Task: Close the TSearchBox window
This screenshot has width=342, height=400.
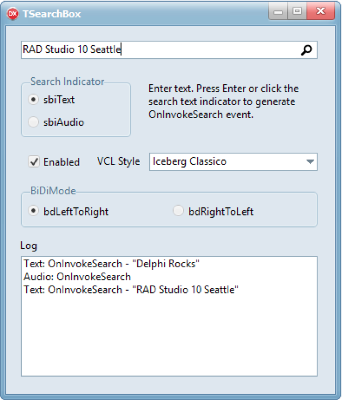Action: (321, 11)
